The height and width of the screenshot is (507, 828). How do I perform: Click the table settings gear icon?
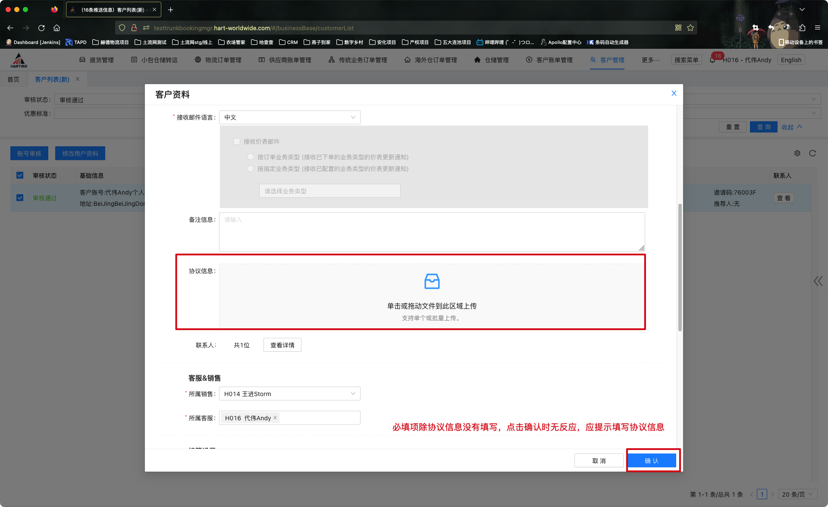coord(797,153)
